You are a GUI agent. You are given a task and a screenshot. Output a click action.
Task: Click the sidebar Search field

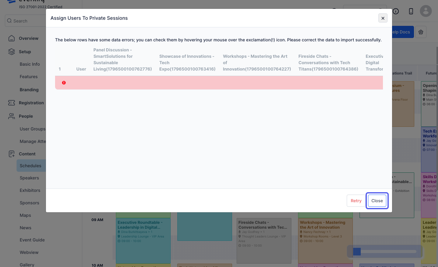coord(26,21)
